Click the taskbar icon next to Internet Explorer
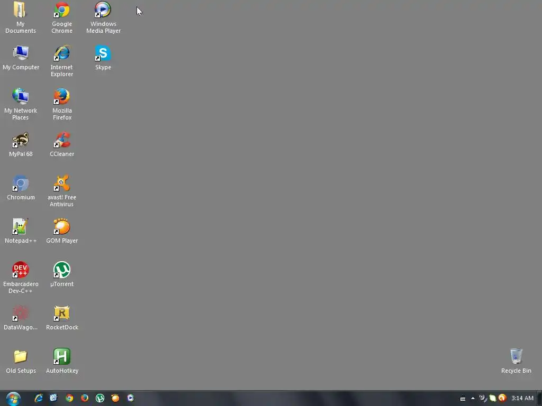This screenshot has width=542, height=406. [x=53, y=398]
